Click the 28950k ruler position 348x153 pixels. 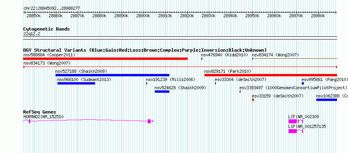tap(252, 16)
